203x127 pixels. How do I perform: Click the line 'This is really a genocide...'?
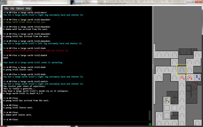(x=19, y=89)
